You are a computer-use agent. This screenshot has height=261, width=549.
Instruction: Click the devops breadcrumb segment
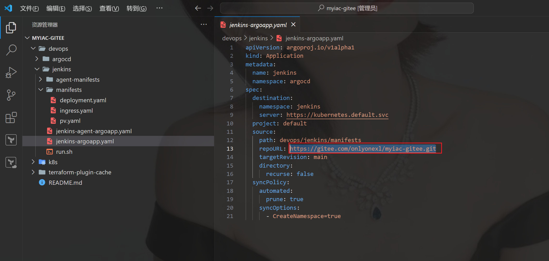[232, 38]
